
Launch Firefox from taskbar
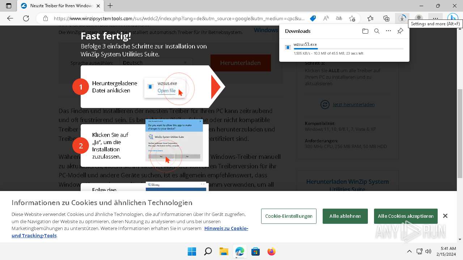[272, 251]
